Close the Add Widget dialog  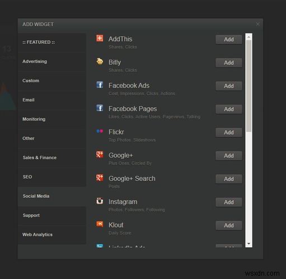pyautogui.click(x=257, y=24)
